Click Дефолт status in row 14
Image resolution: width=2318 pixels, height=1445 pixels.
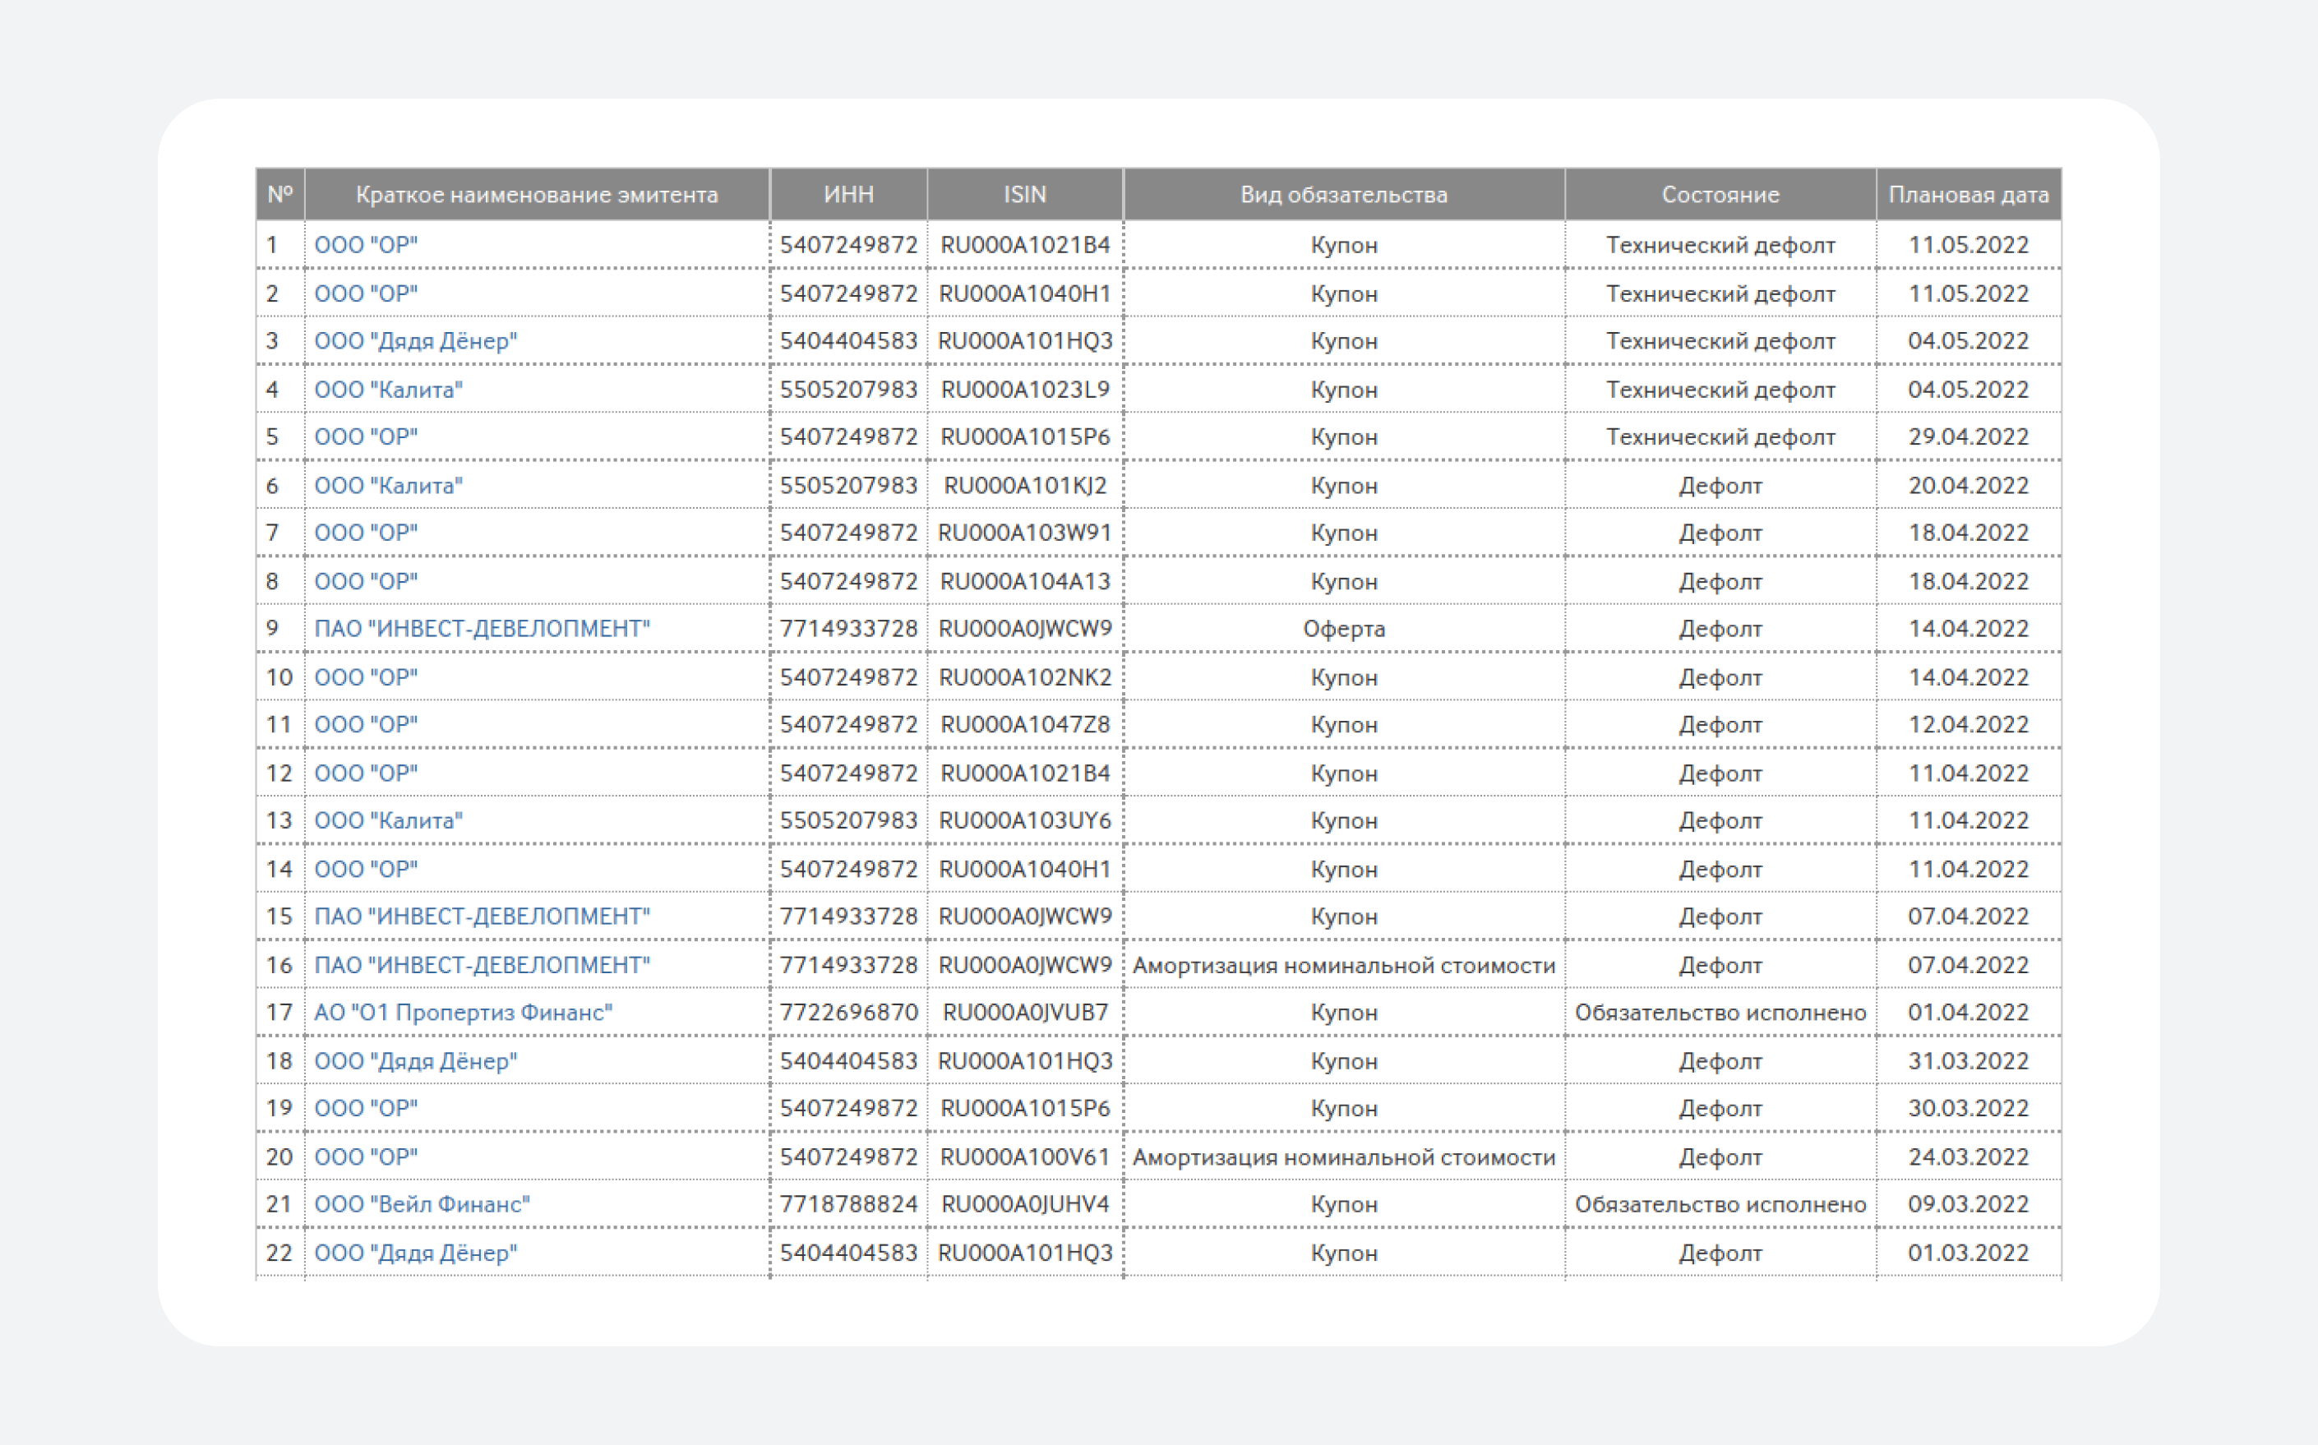1720,870
